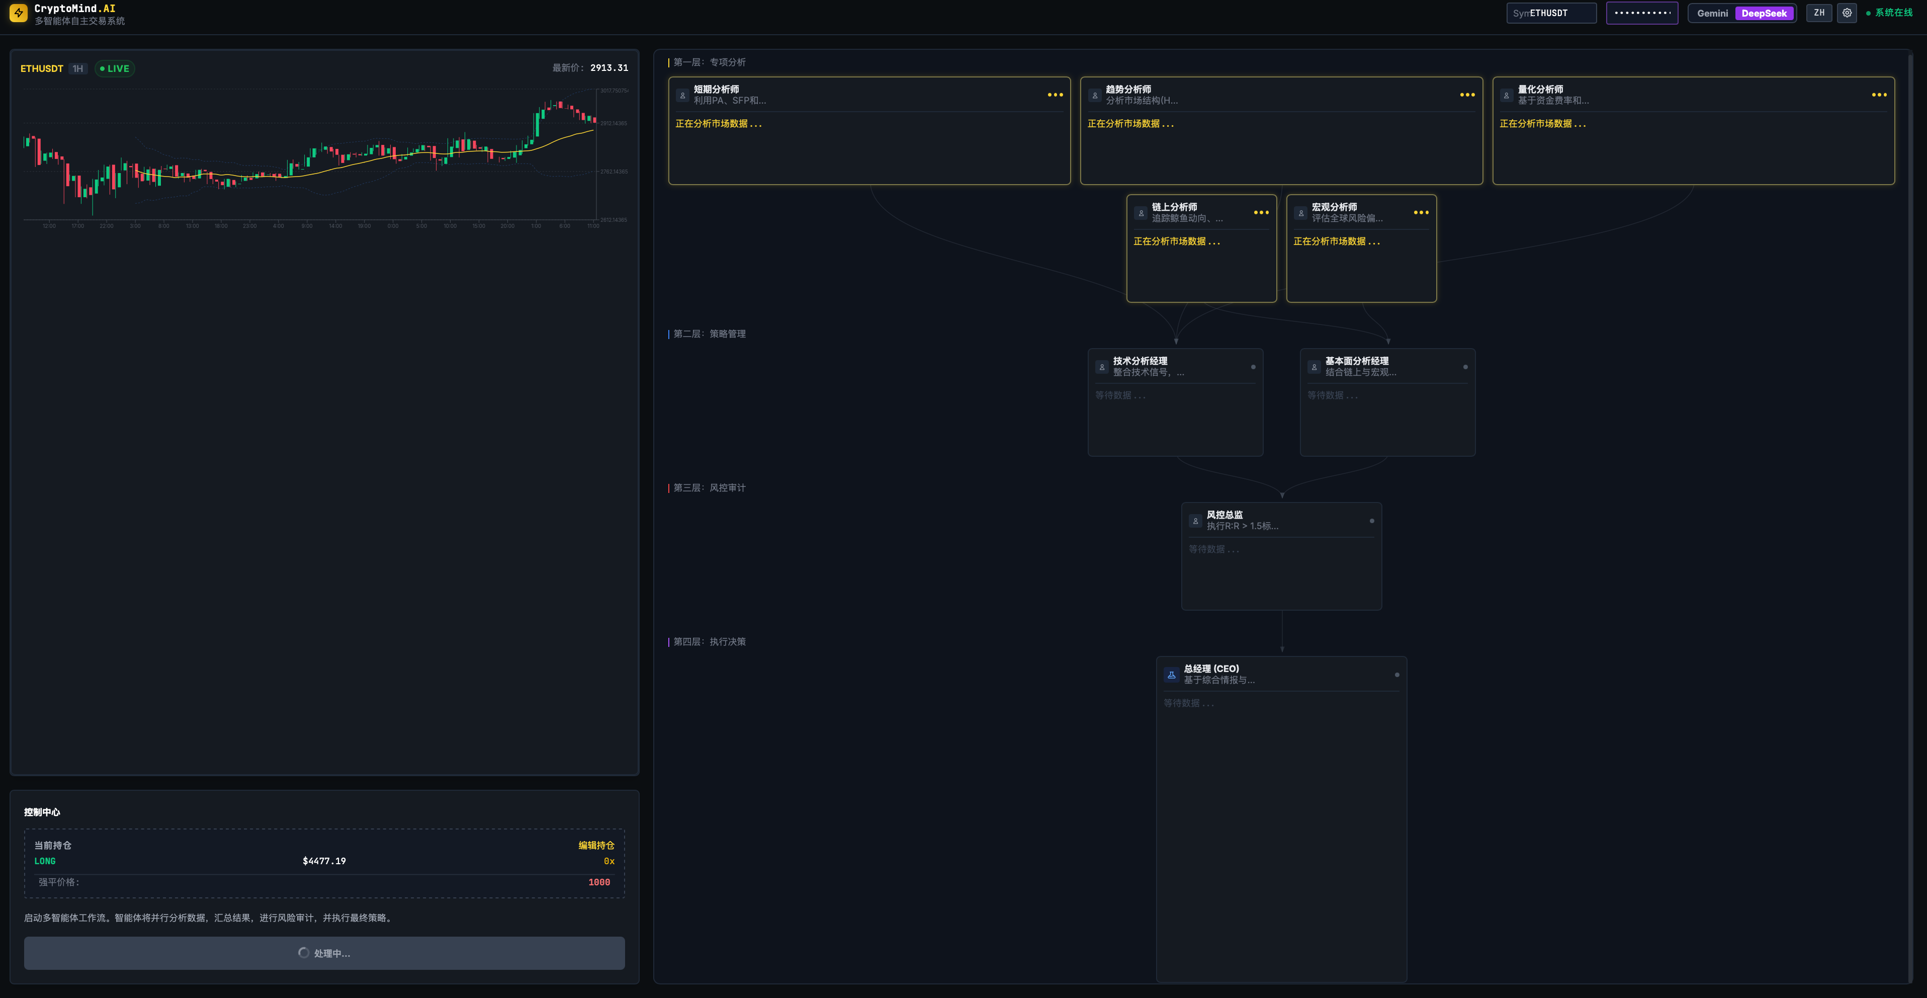Click the 处理中... processing button
This screenshot has height=998, width=1927.
(x=324, y=953)
